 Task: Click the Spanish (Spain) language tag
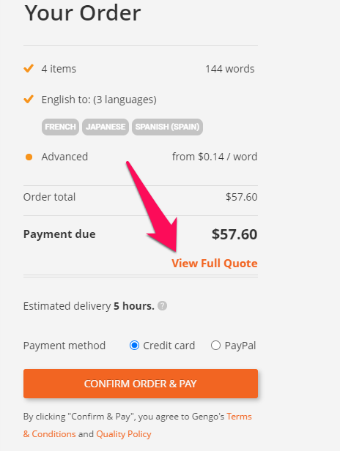tap(167, 127)
